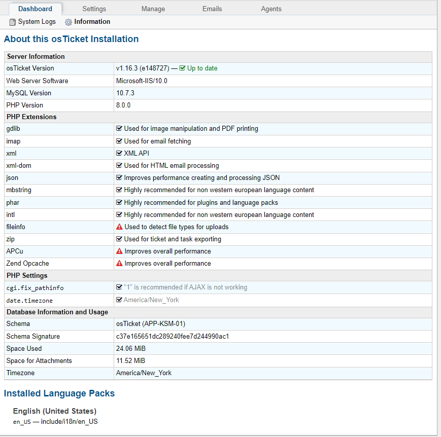
Task: Click the imap extension check icon
Action: click(x=119, y=141)
